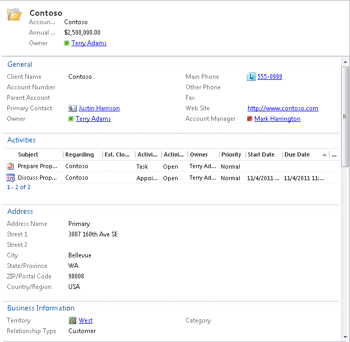
Task: Click the territory icon beside West
Action: (73, 320)
